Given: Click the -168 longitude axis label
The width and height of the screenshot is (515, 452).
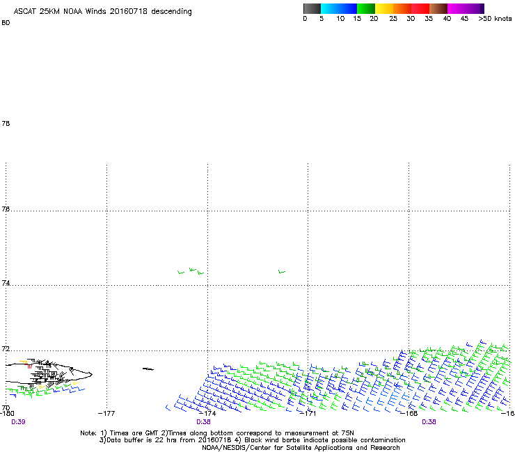Looking at the screenshot, I should click(x=409, y=413).
